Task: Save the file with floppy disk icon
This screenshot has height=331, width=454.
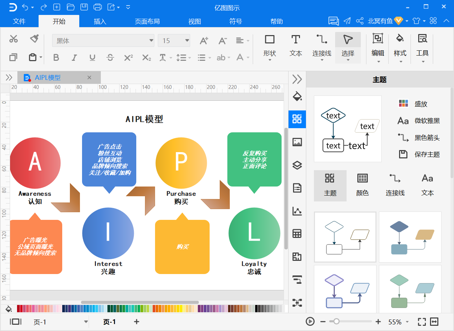Action: 84,7
